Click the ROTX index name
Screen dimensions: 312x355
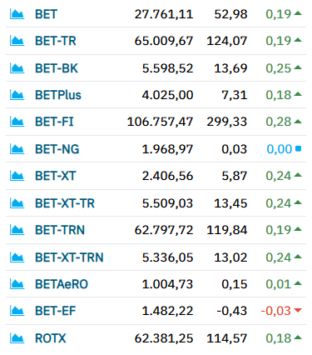(51, 338)
